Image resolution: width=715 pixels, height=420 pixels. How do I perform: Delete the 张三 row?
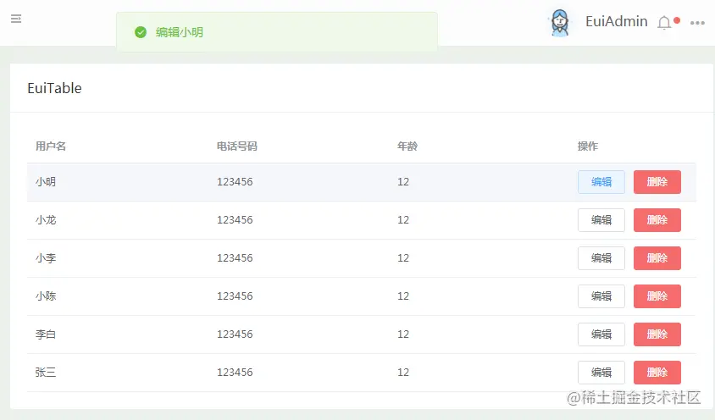tap(657, 373)
